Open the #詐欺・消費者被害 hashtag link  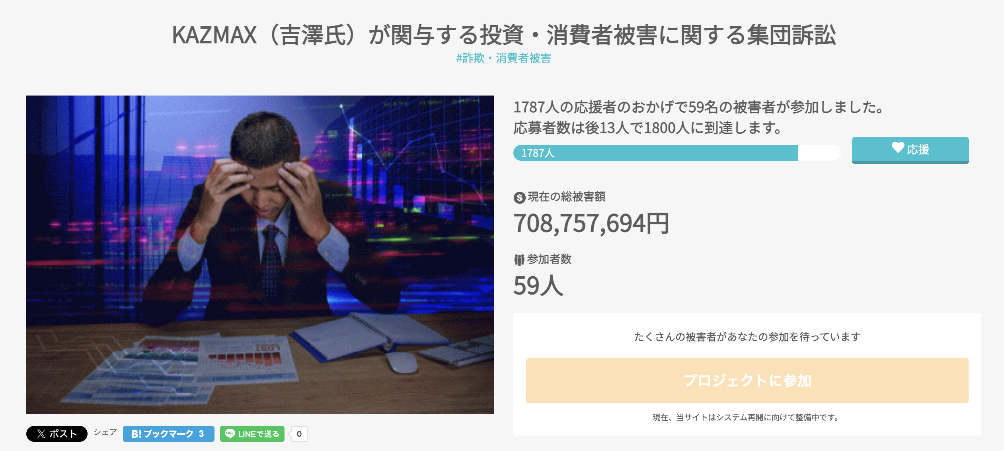pyautogui.click(x=503, y=58)
